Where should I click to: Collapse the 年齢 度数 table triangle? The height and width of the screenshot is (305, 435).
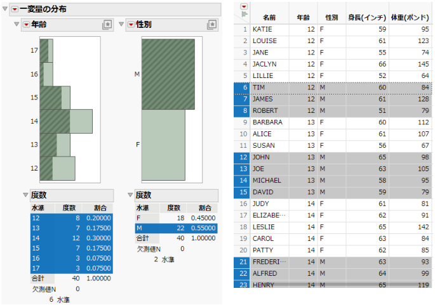point(25,195)
